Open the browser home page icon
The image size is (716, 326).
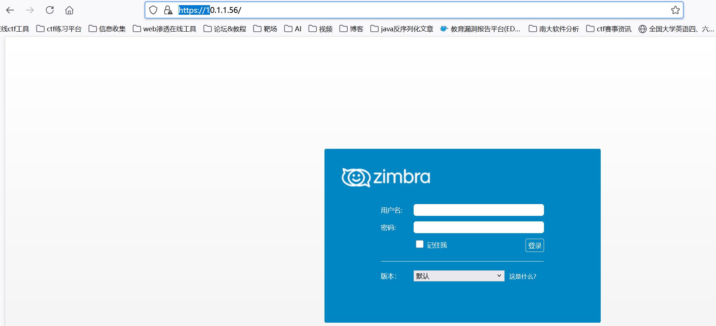[69, 10]
